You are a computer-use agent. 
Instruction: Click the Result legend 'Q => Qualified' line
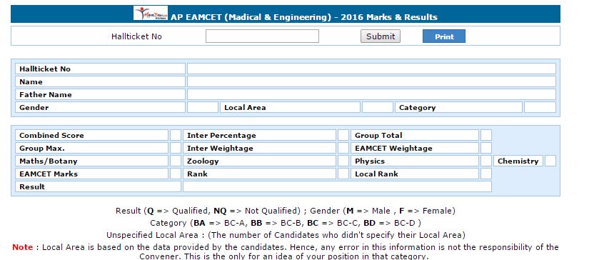[x=286, y=211]
